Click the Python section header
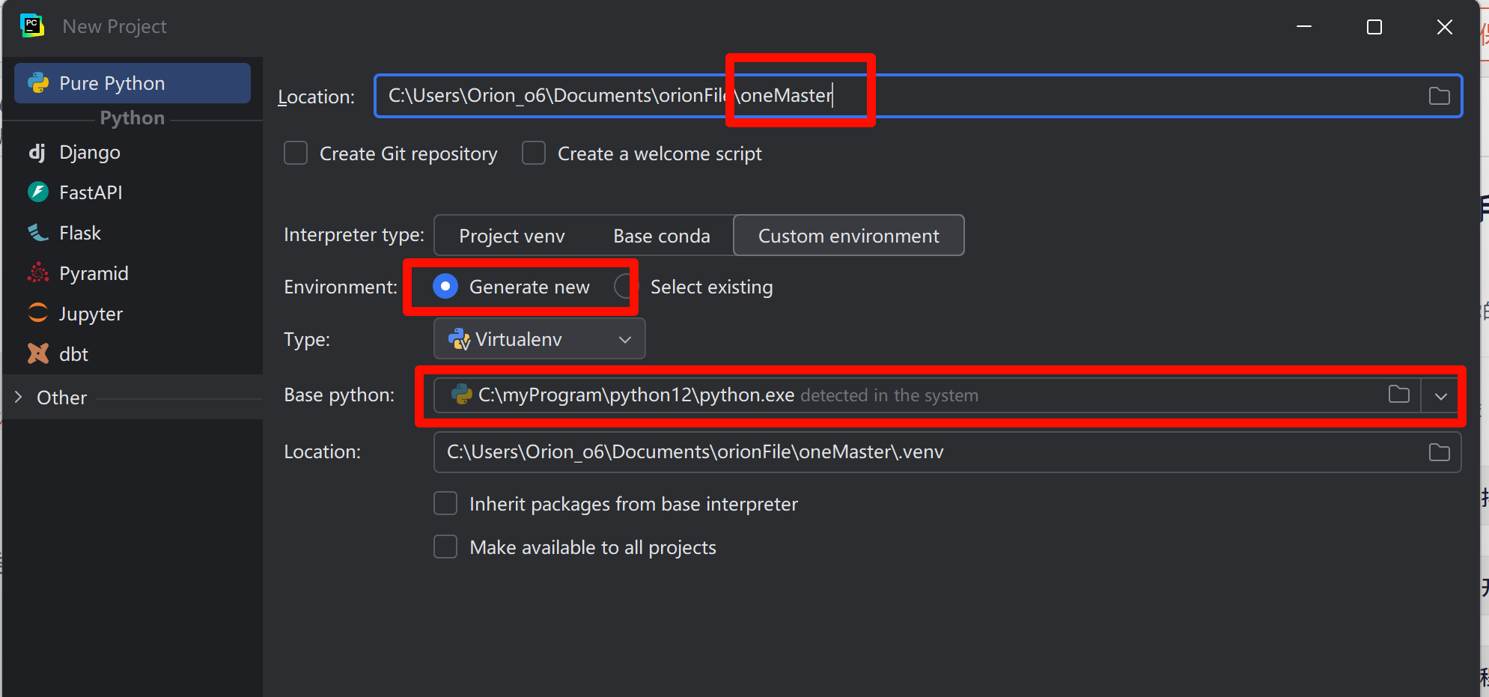This screenshot has width=1489, height=697. (x=133, y=118)
